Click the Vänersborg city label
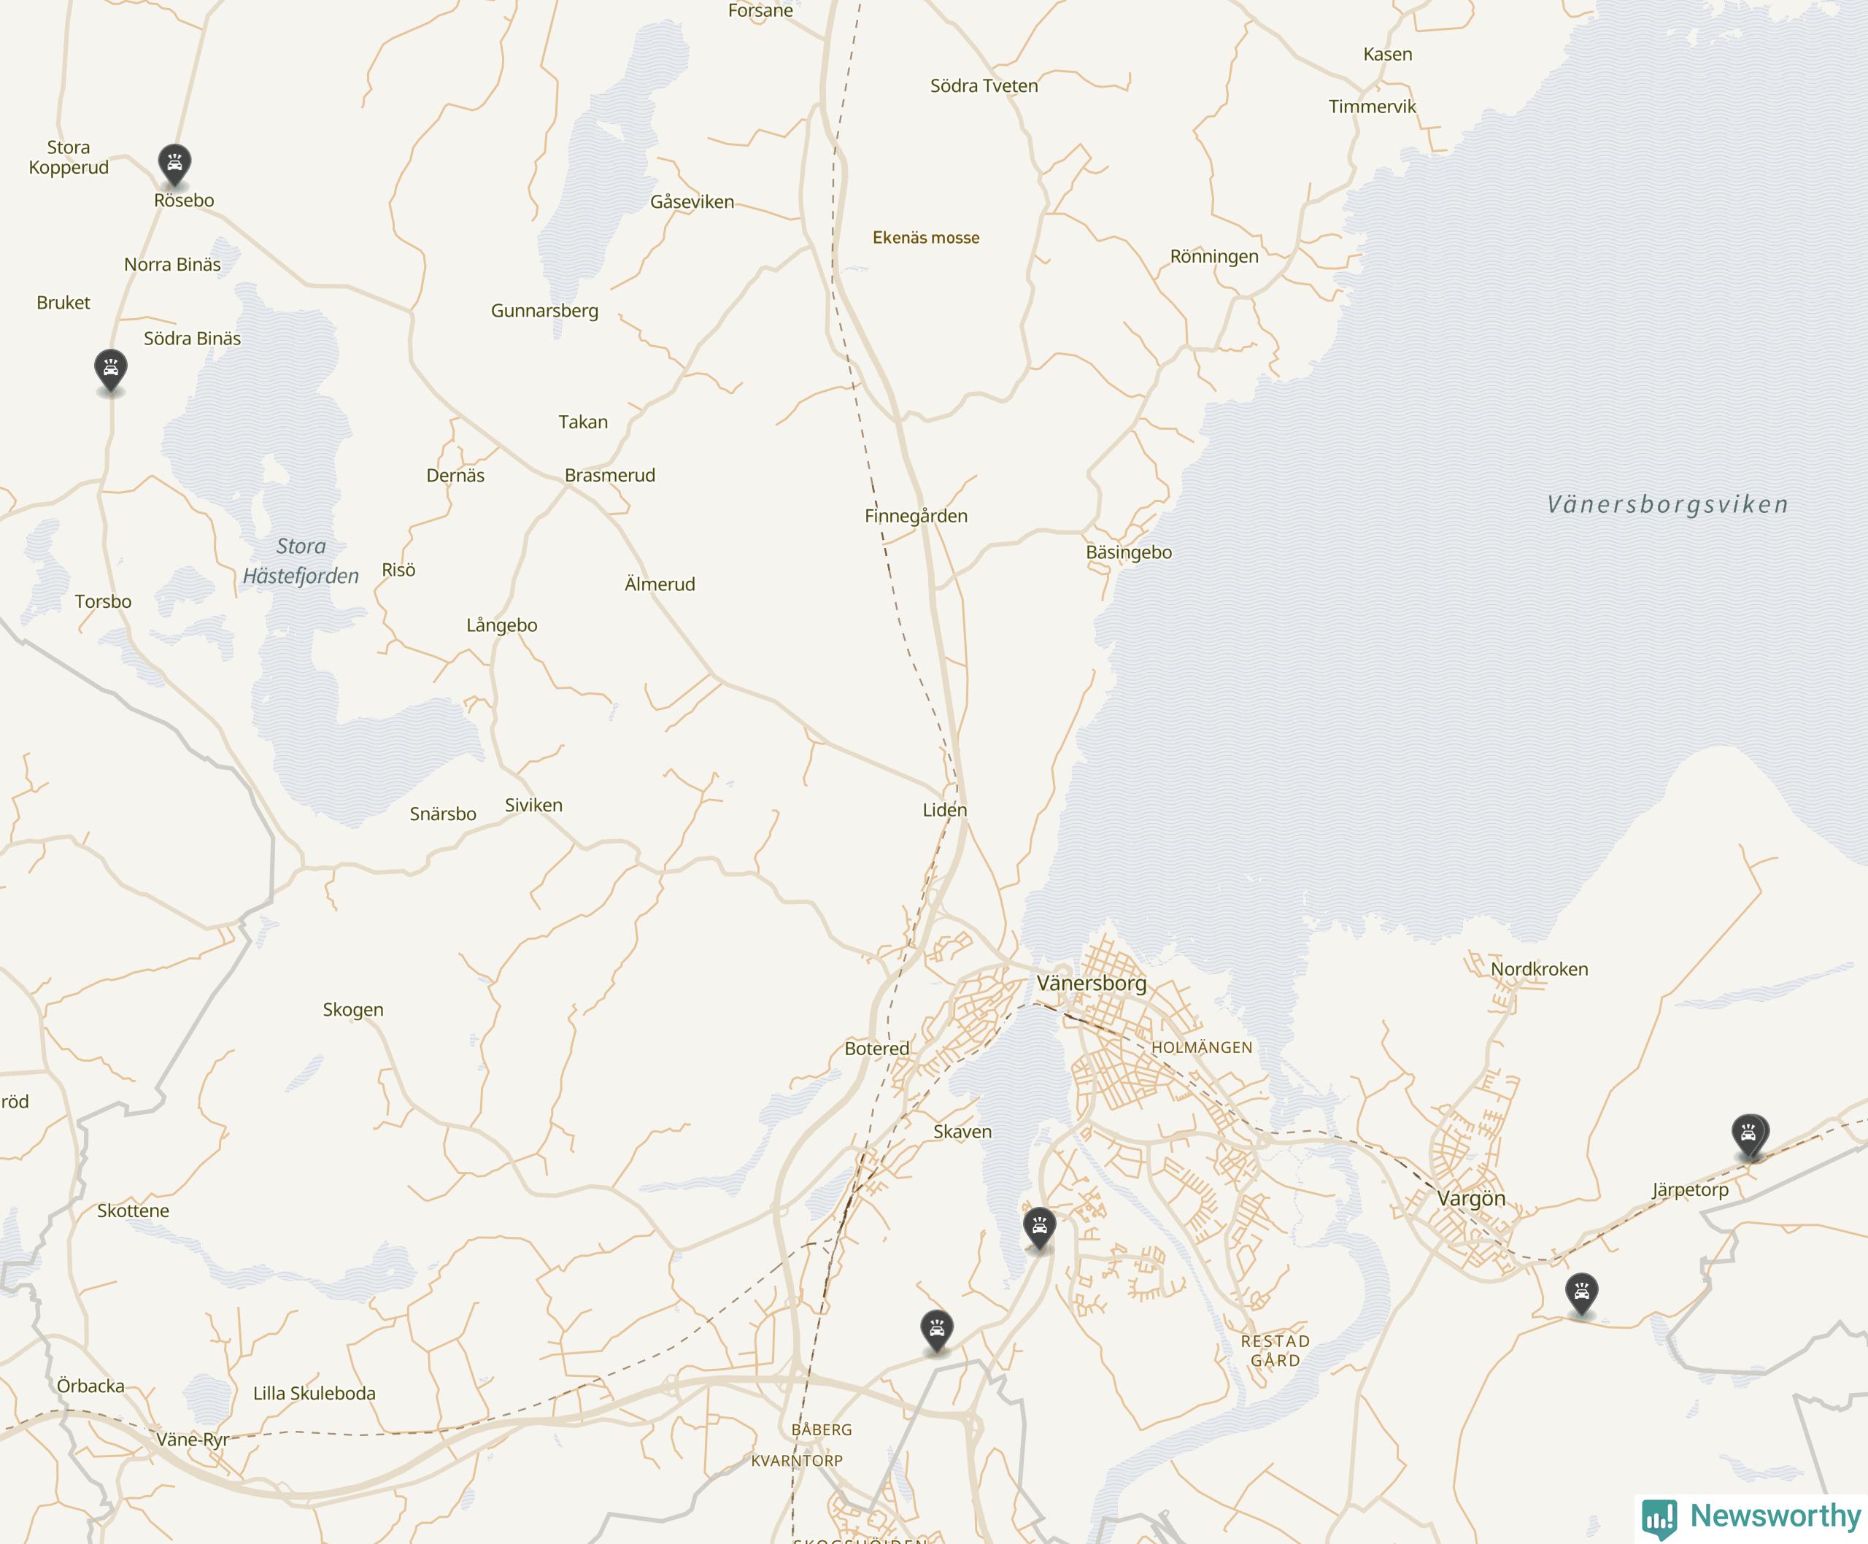 pyautogui.click(x=1092, y=983)
